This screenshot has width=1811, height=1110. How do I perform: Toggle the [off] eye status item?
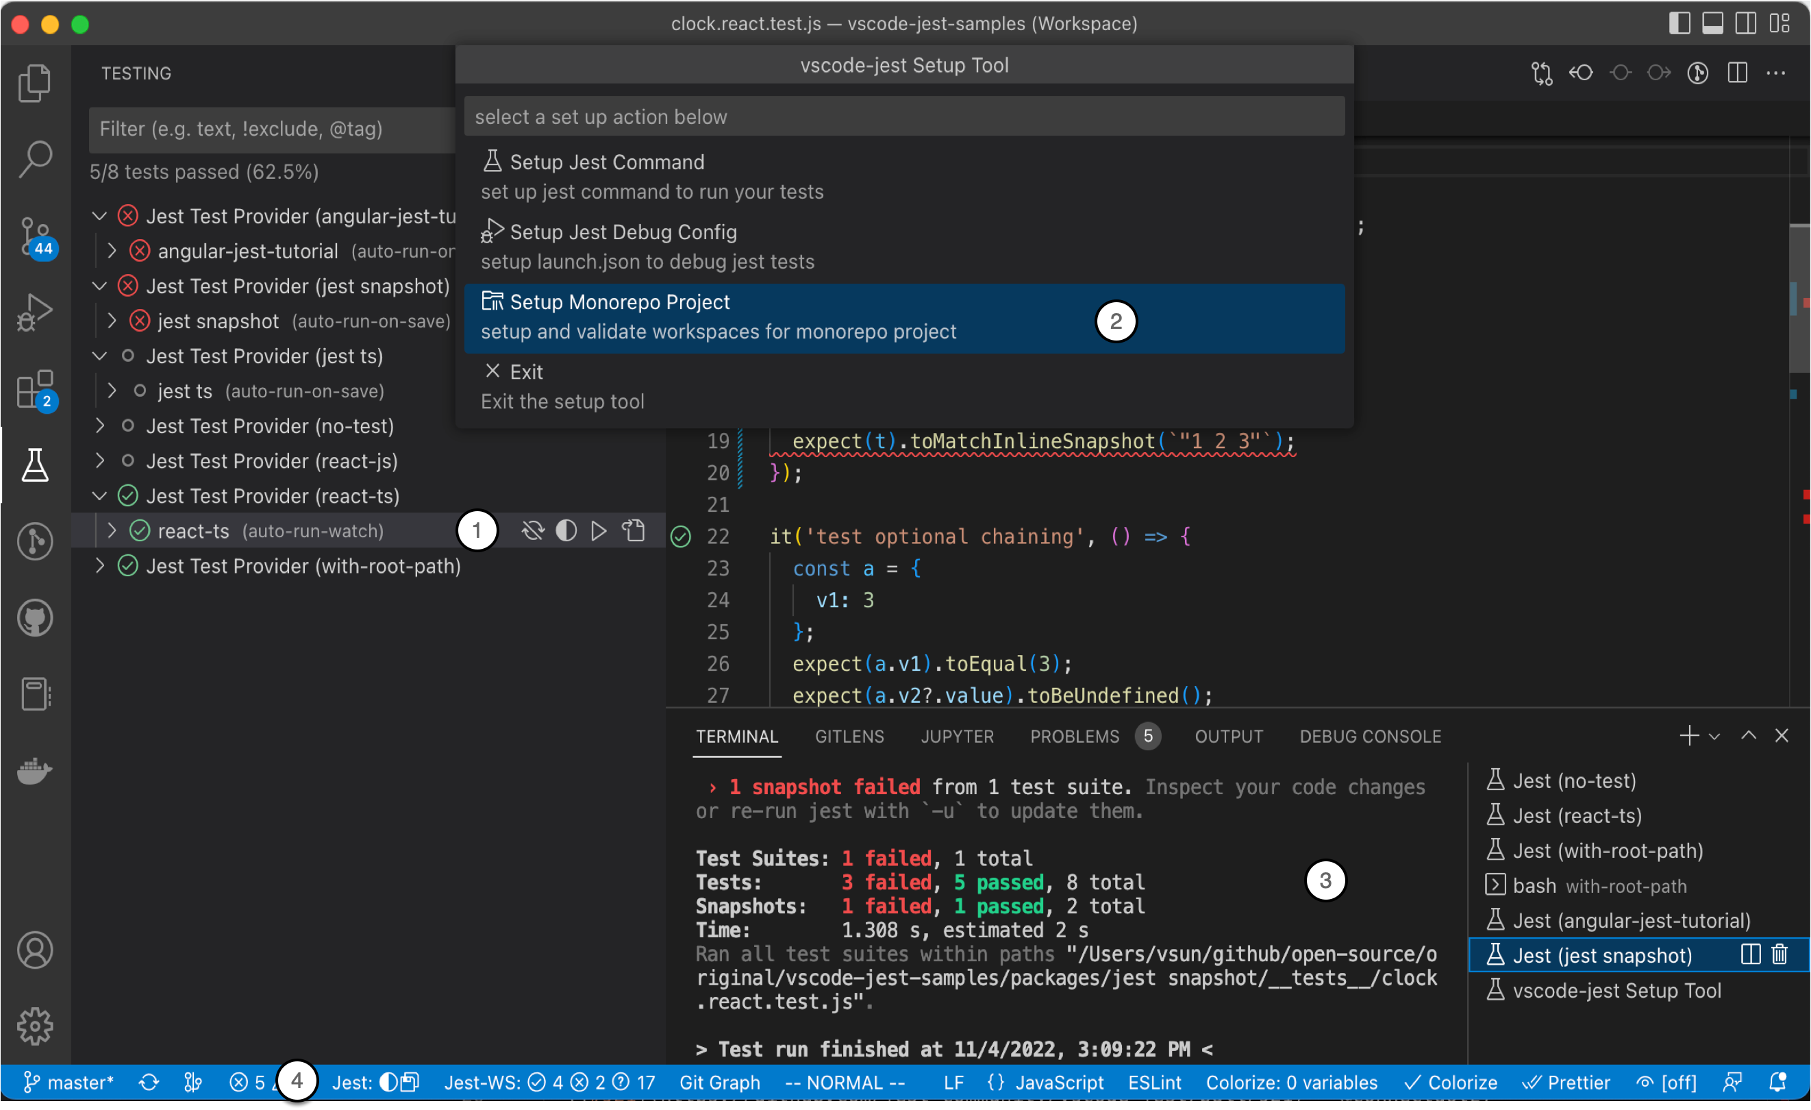click(1666, 1082)
